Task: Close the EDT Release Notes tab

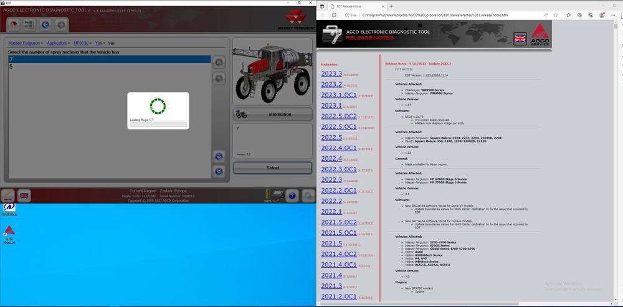Action: coord(383,6)
